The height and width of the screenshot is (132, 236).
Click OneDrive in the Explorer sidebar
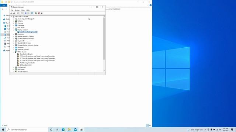click(x=7, y=19)
